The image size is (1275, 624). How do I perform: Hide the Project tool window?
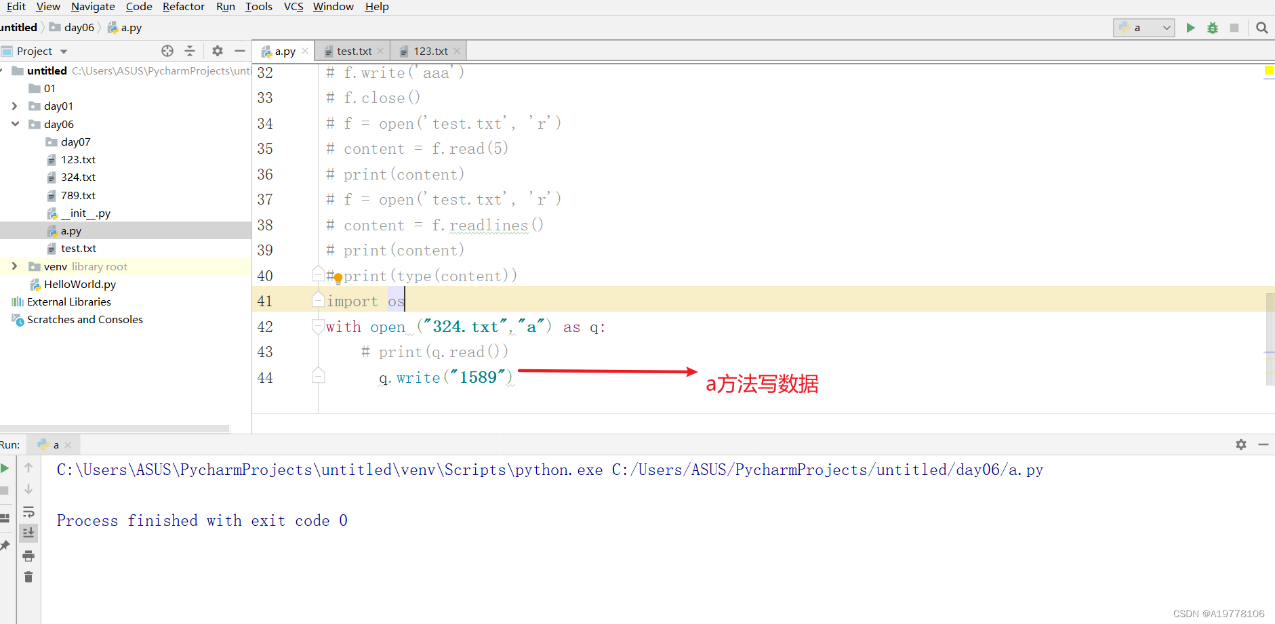(240, 51)
